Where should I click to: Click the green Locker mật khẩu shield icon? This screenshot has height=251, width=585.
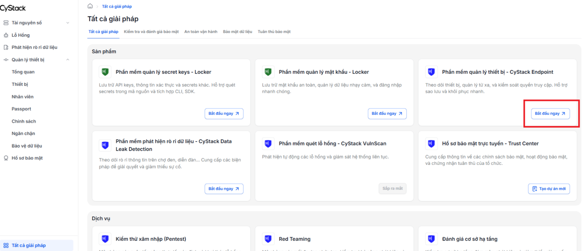[x=268, y=71]
